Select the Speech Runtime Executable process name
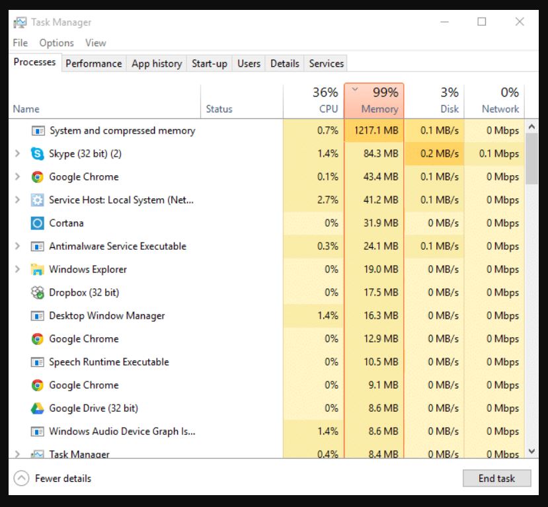Screen dimensions: 548x507 [x=109, y=362]
